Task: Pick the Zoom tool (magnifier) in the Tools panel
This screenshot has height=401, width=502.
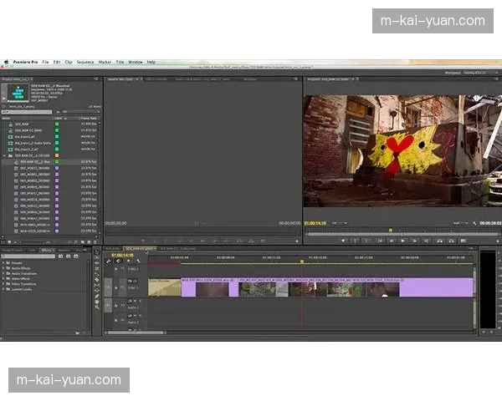Action: [x=97, y=307]
